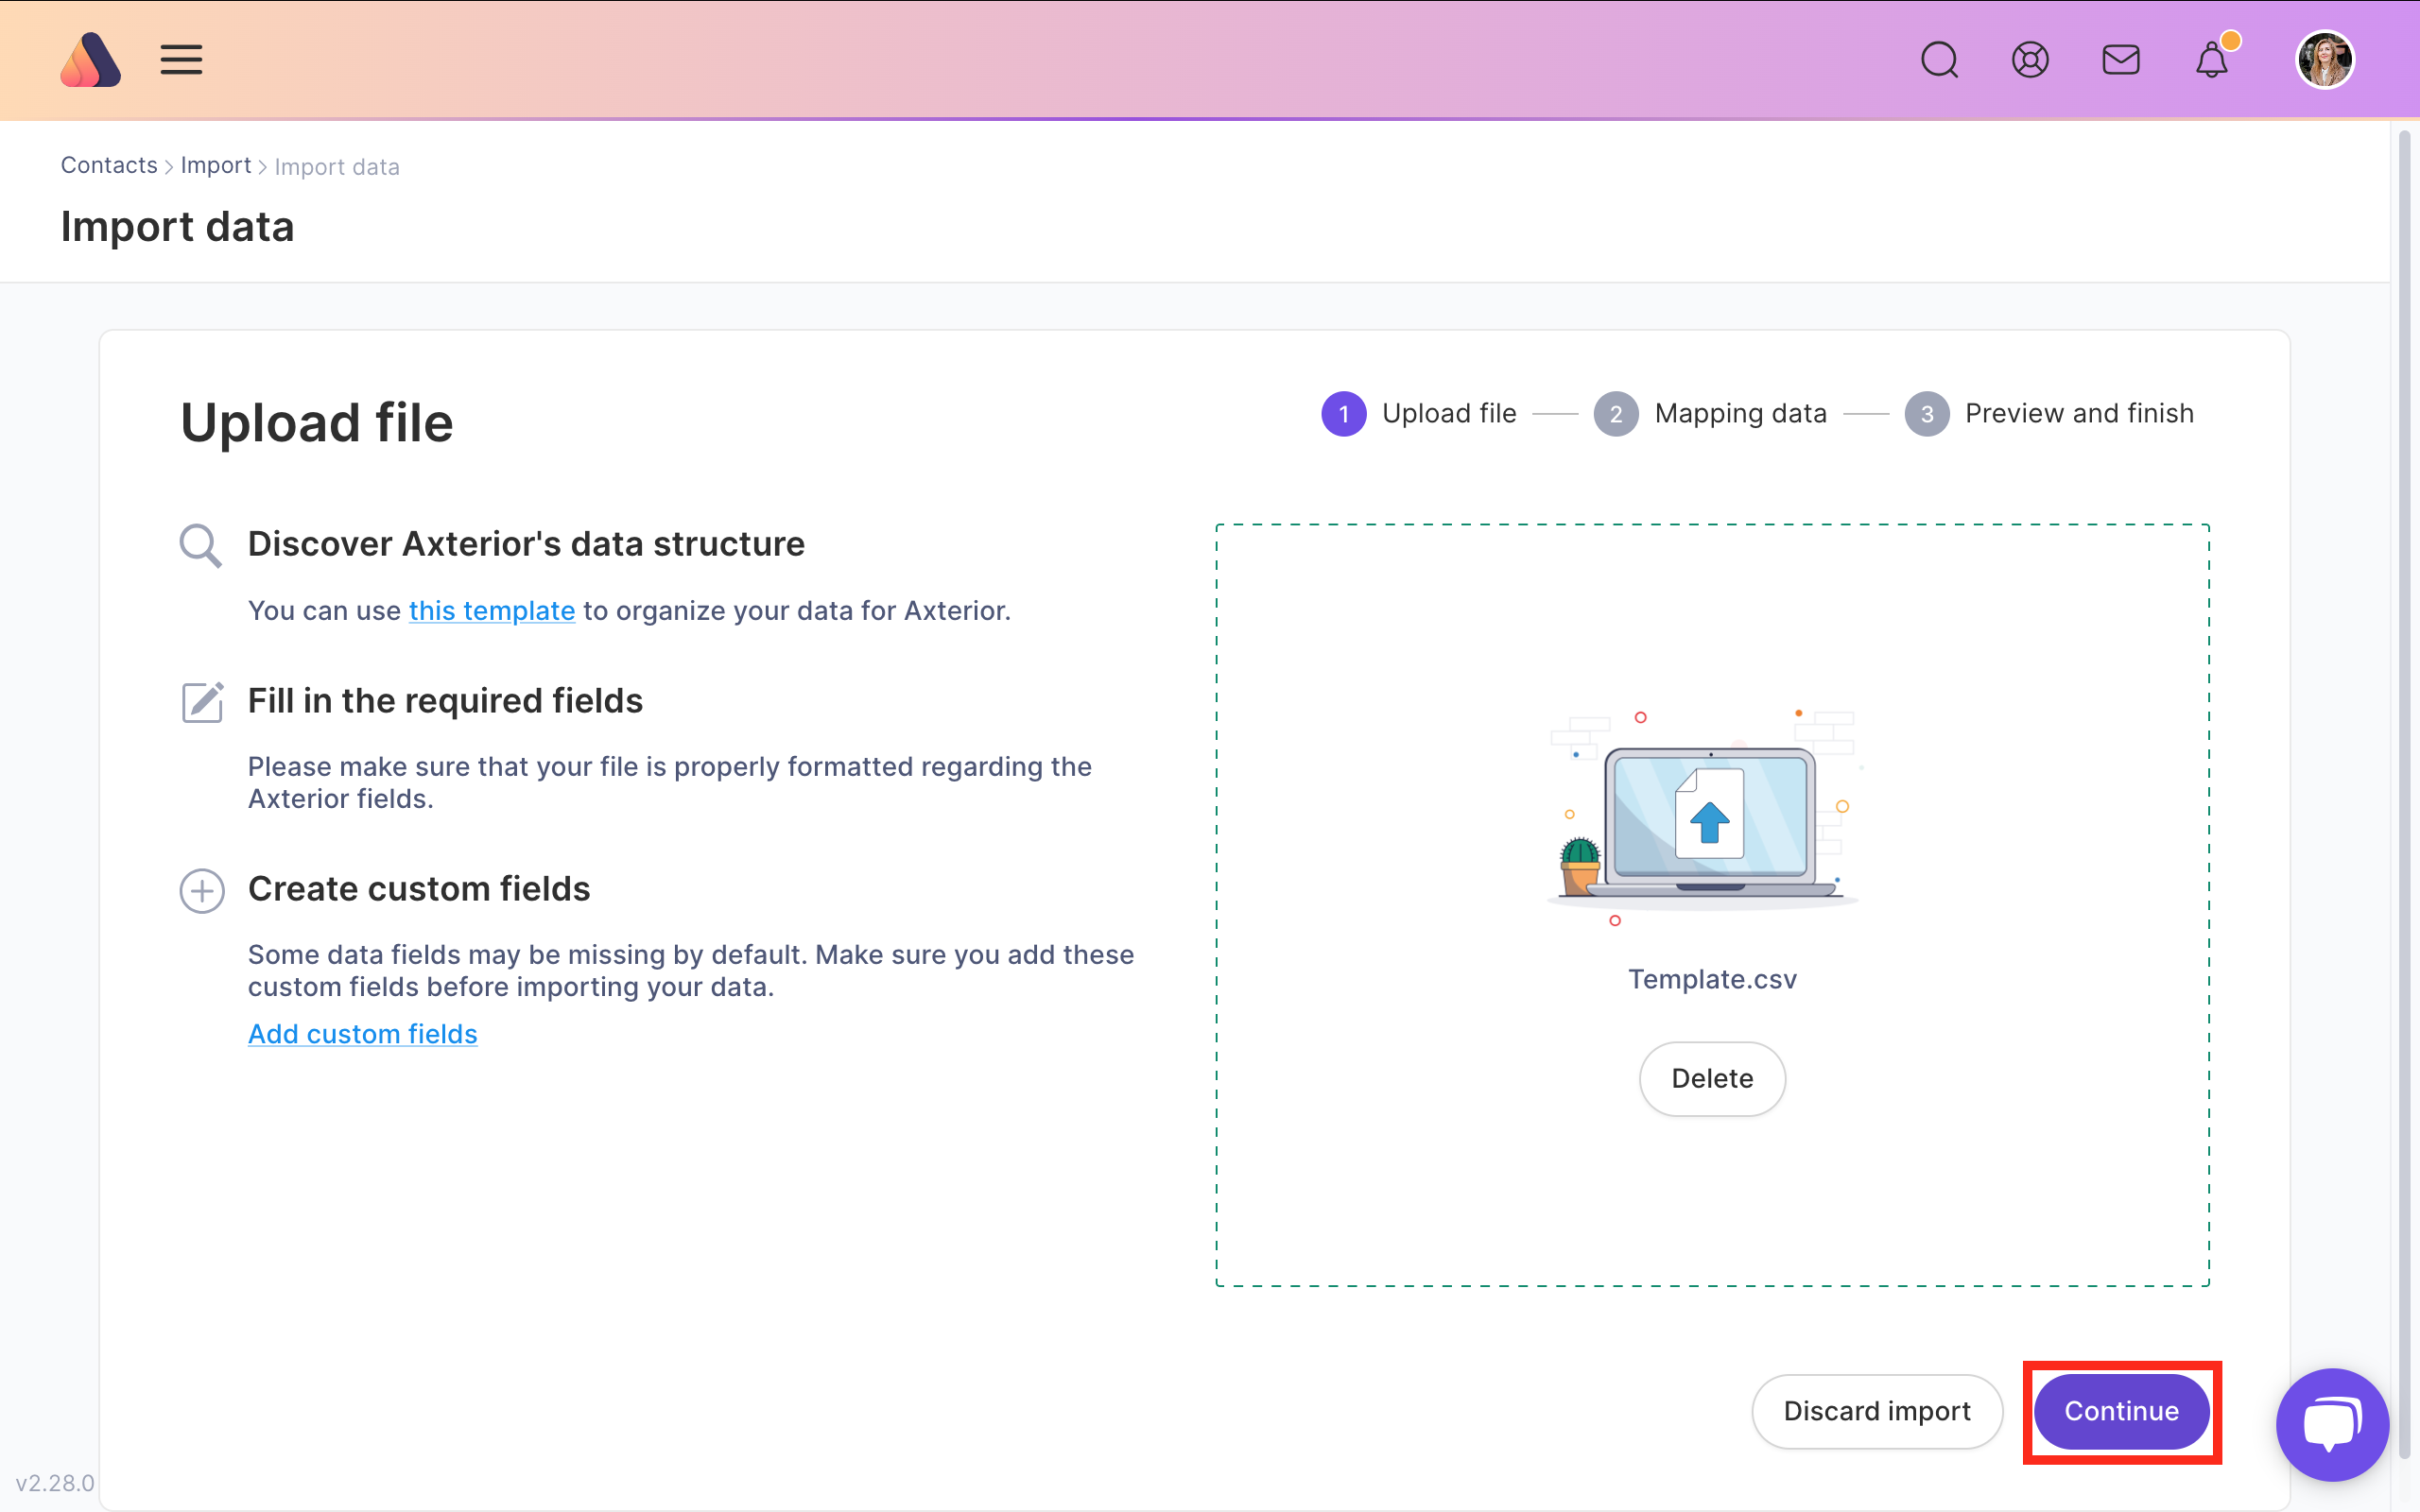Open the user profile avatar
The width and height of the screenshot is (2420, 1512).
pyautogui.click(x=2325, y=60)
